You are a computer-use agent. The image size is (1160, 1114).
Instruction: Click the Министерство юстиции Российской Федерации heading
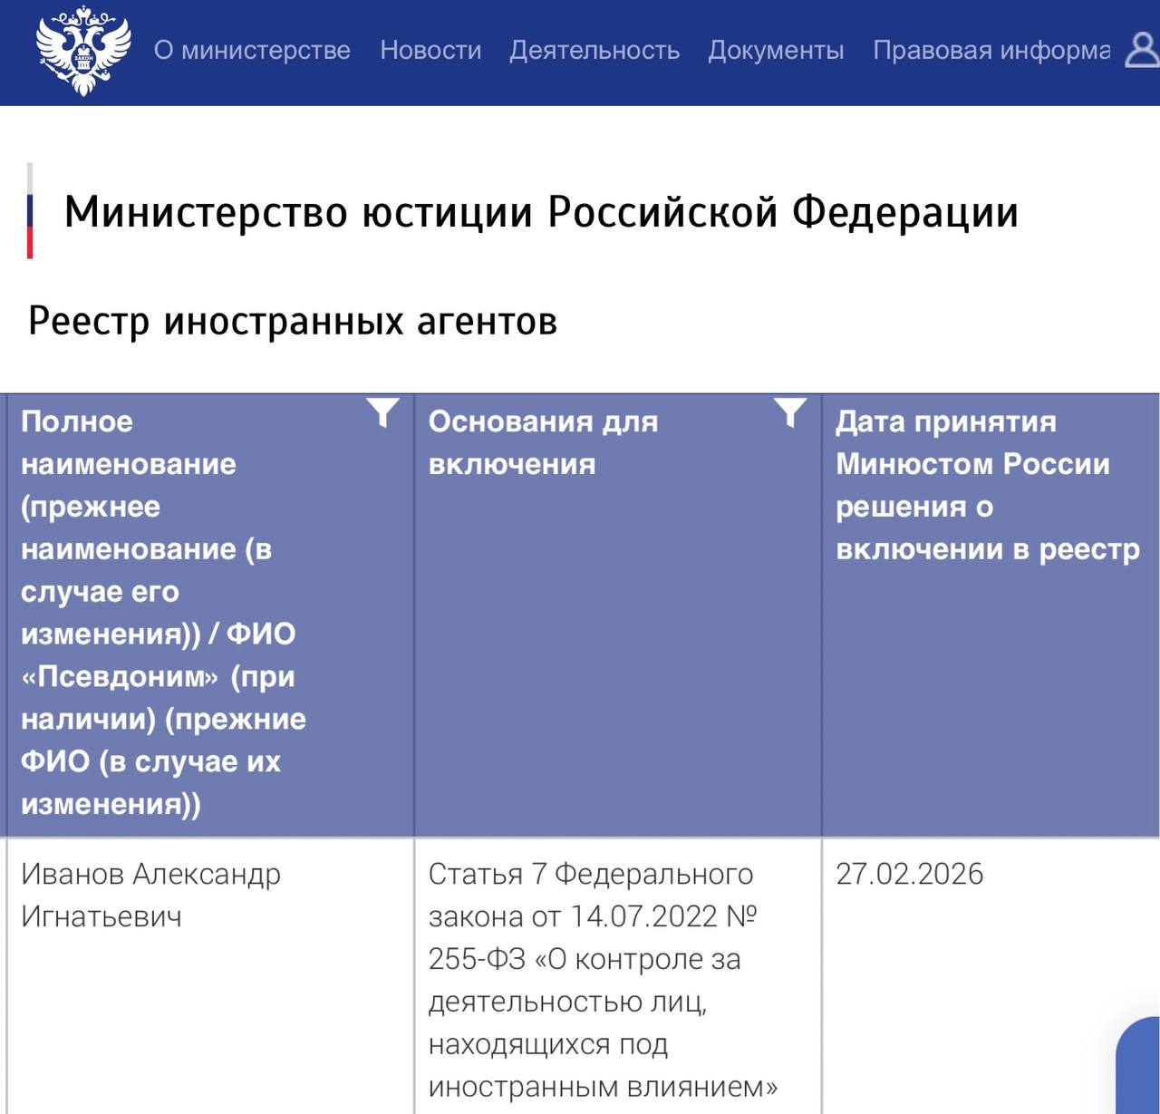541,212
